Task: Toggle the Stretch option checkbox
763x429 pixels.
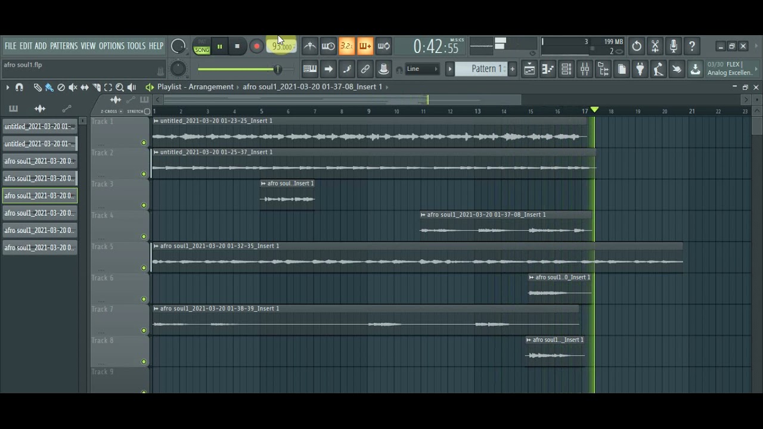Action: 147,111
